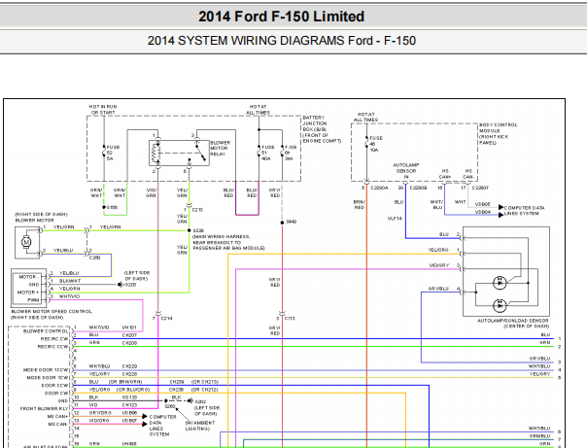The height and width of the screenshot is (448, 587).
Task: Click the 'CH229' circuit code
Action: (x=129, y=366)
